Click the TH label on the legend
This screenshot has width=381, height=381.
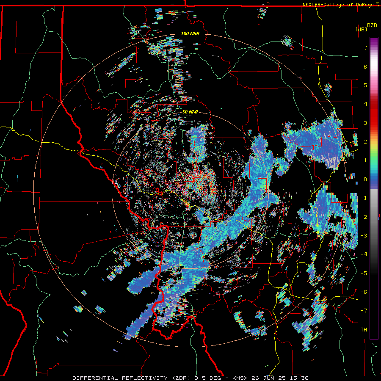pos(364,329)
